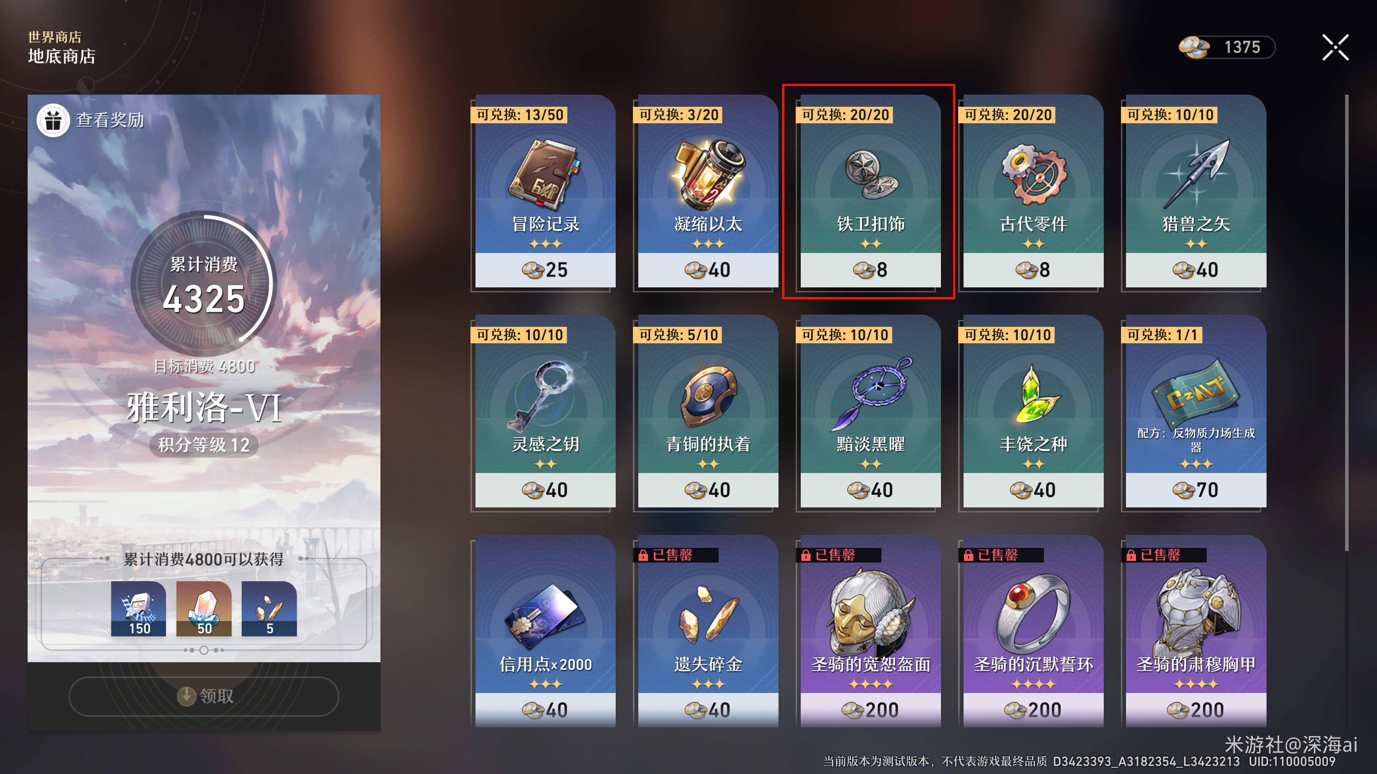The height and width of the screenshot is (774, 1377).
Task: Click the sold-out 圣骑的沉默誓环 ring
Action: tap(1032, 632)
